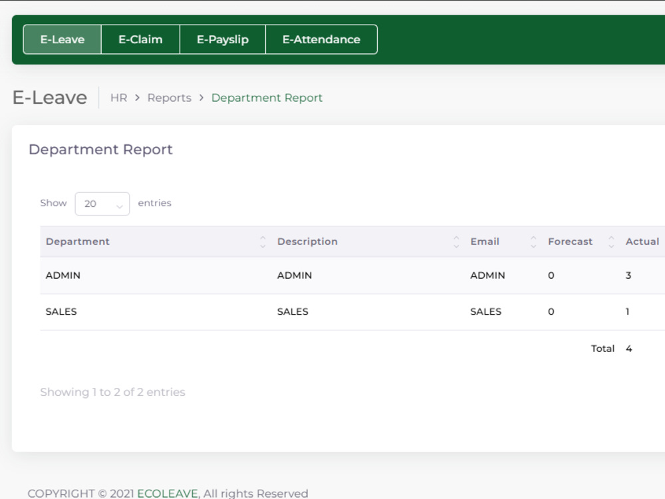The image size is (665, 499).
Task: Open the show entries dropdown
Action: coord(102,204)
